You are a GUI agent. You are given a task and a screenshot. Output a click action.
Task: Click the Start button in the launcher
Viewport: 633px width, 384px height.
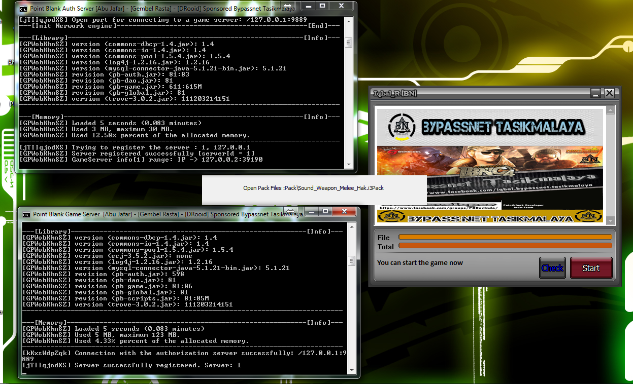coord(591,268)
